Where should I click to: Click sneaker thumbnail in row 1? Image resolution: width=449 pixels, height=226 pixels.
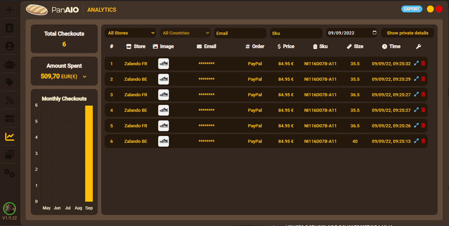pyautogui.click(x=164, y=64)
